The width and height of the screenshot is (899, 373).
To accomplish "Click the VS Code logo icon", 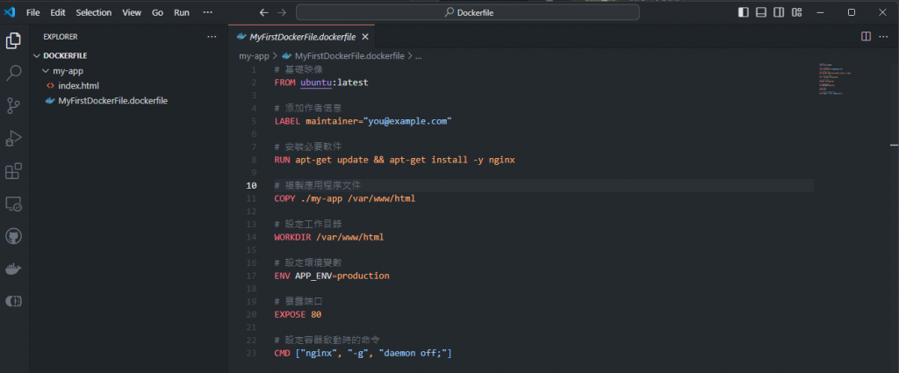I will pyautogui.click(x=9, y=12).
